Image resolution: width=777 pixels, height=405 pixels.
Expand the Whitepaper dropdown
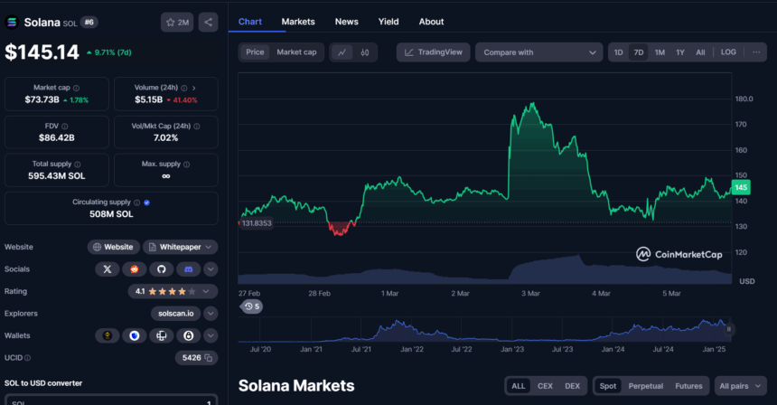tap(181, 247)
